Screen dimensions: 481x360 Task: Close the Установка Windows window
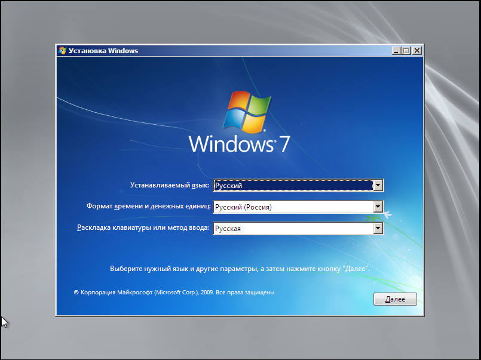click(x=417, y=51)
